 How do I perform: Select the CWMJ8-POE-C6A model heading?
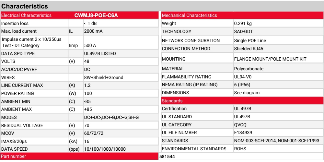click(x=96, y=16)
